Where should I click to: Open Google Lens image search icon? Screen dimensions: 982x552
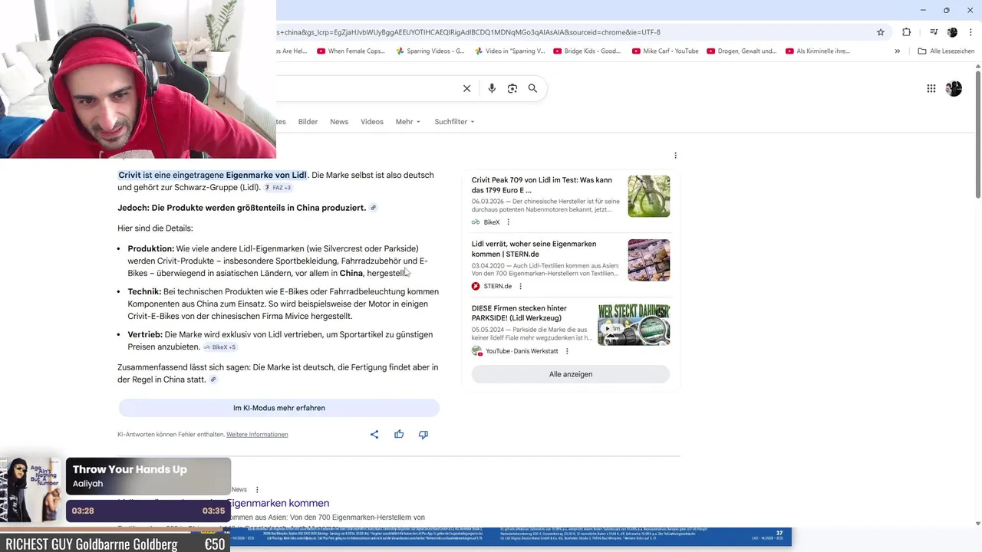tap(512, 88)
